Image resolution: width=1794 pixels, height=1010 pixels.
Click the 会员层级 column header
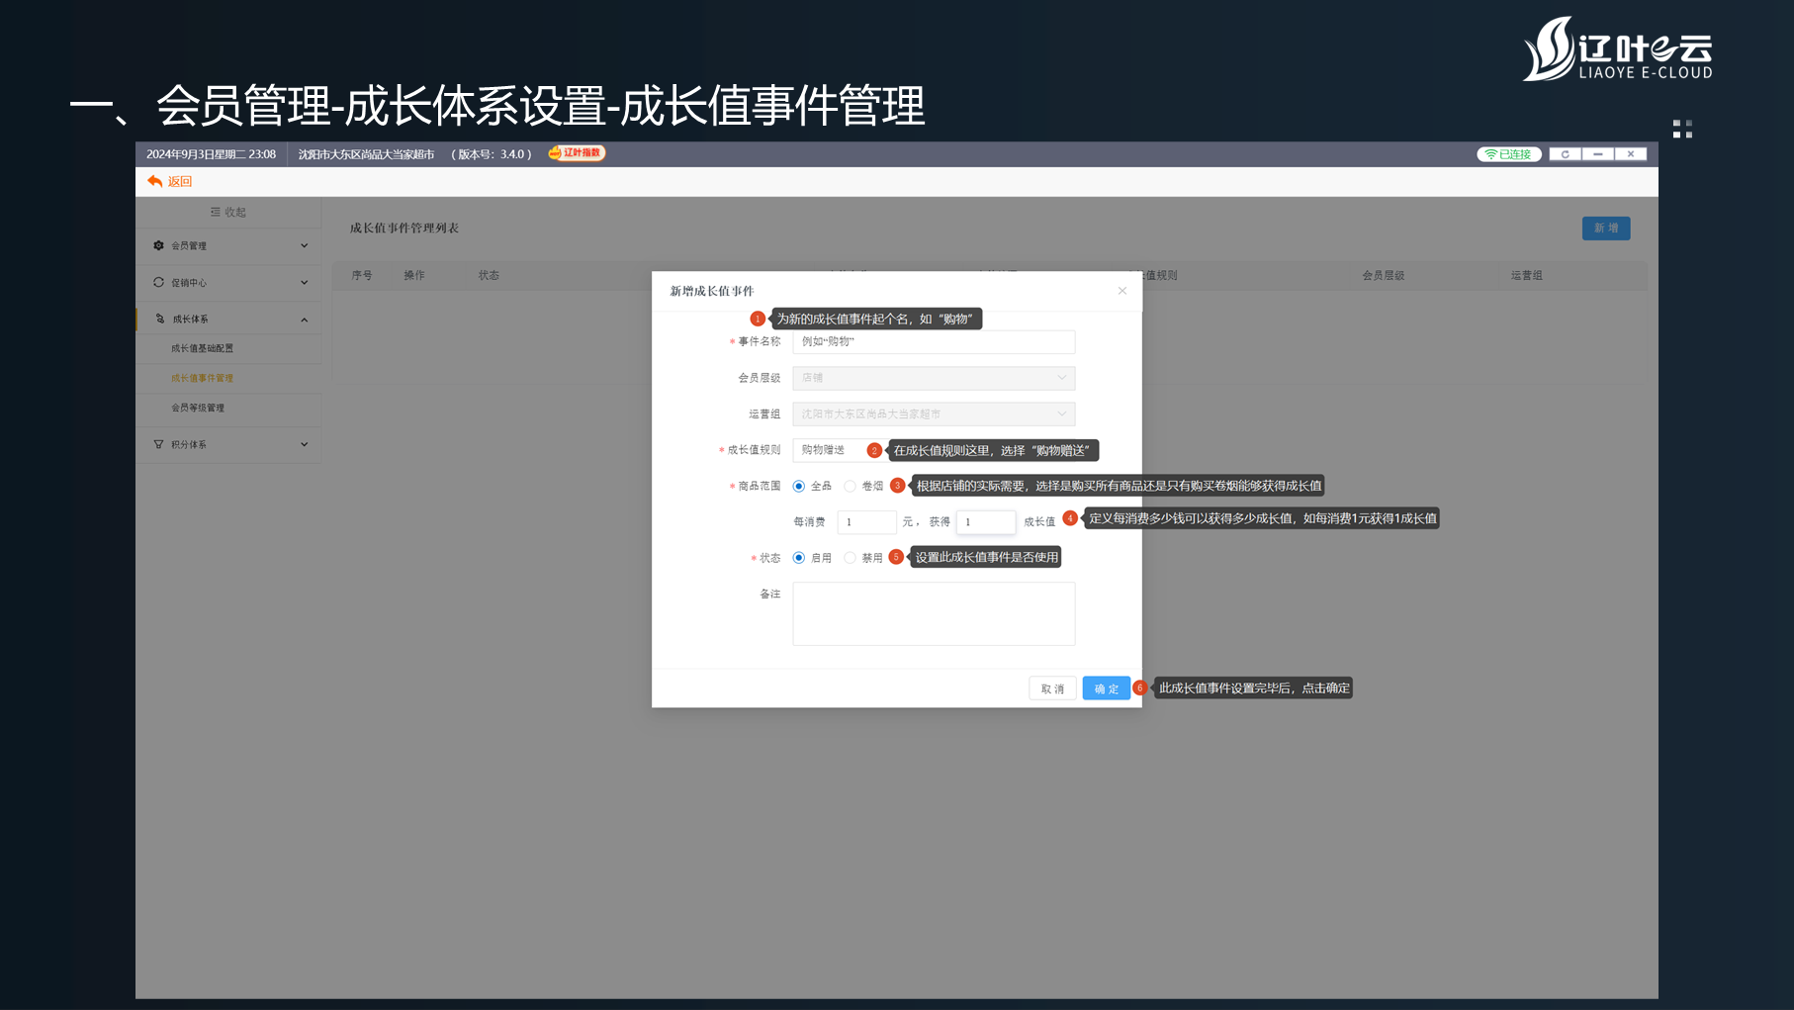(x=1383, y=275)
